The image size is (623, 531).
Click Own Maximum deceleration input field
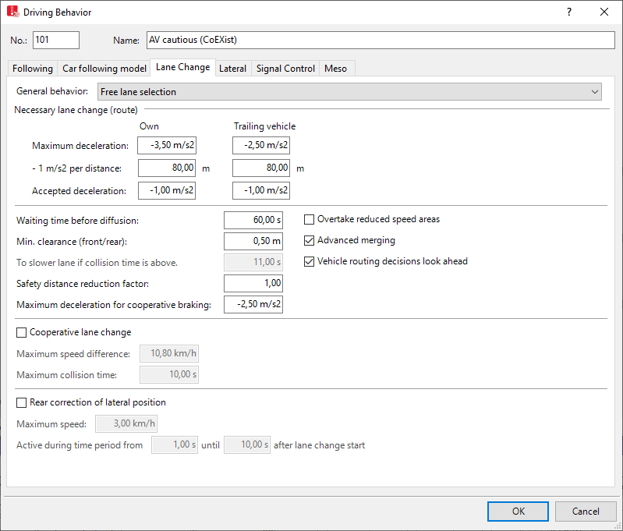[x=166, y=146]
